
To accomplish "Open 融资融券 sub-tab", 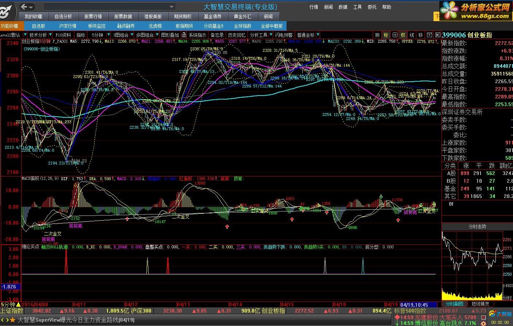I will (x=126, y=26).
